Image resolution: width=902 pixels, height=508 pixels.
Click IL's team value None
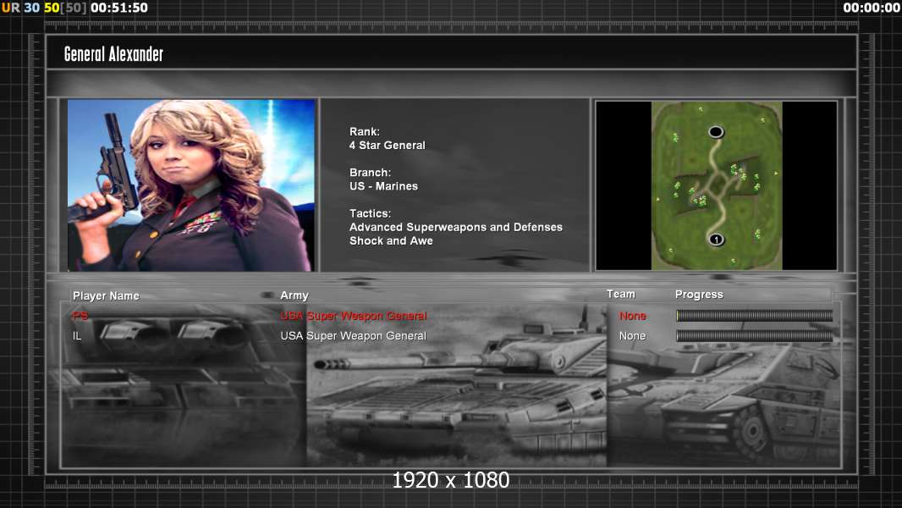coord(633,336)
